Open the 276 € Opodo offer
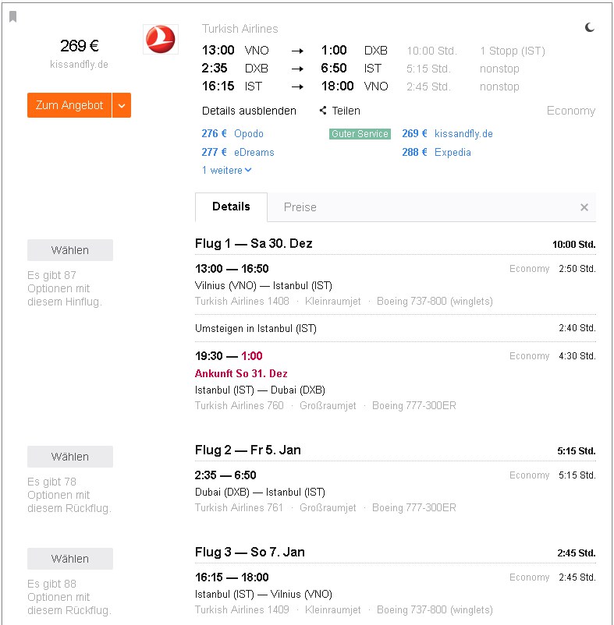The width and height of the screenshot is (614, 625). [x=232, y=133]
